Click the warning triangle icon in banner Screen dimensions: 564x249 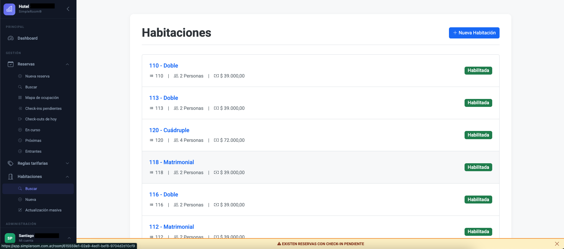tap(279, 244)
